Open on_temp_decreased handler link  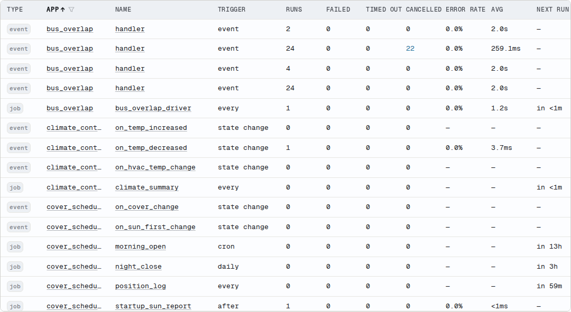click(151, 148)
